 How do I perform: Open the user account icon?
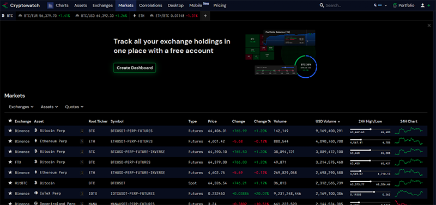pyautogui.click(x=422, y=5)
